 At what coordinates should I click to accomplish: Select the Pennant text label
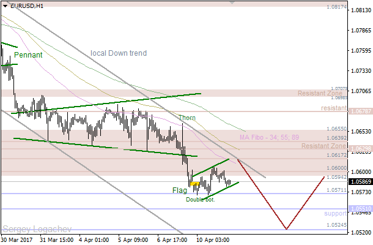28,55
